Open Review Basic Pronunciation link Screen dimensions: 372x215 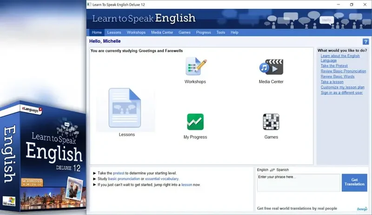343,71
